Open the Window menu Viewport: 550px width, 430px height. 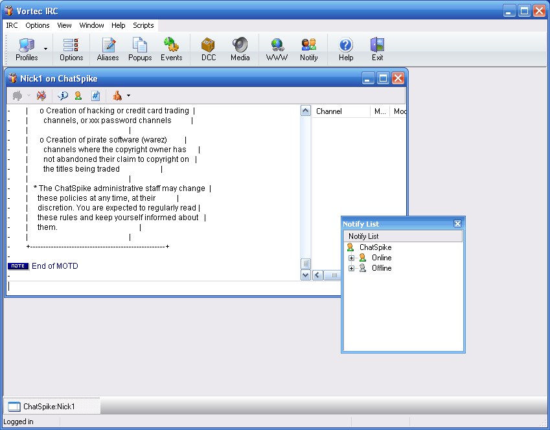click(x=91, y=25)
